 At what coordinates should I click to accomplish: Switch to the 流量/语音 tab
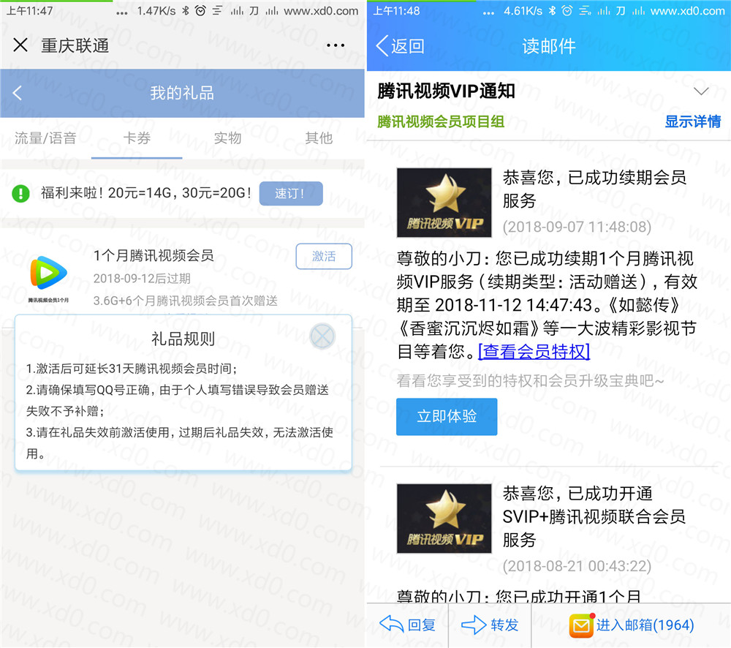point(45,137)
